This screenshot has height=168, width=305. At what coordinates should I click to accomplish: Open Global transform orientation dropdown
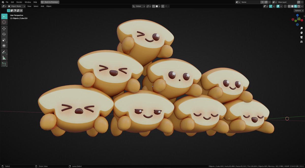coord(139,6)
